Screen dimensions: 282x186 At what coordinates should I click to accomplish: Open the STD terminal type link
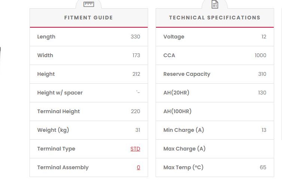[135, 149]
